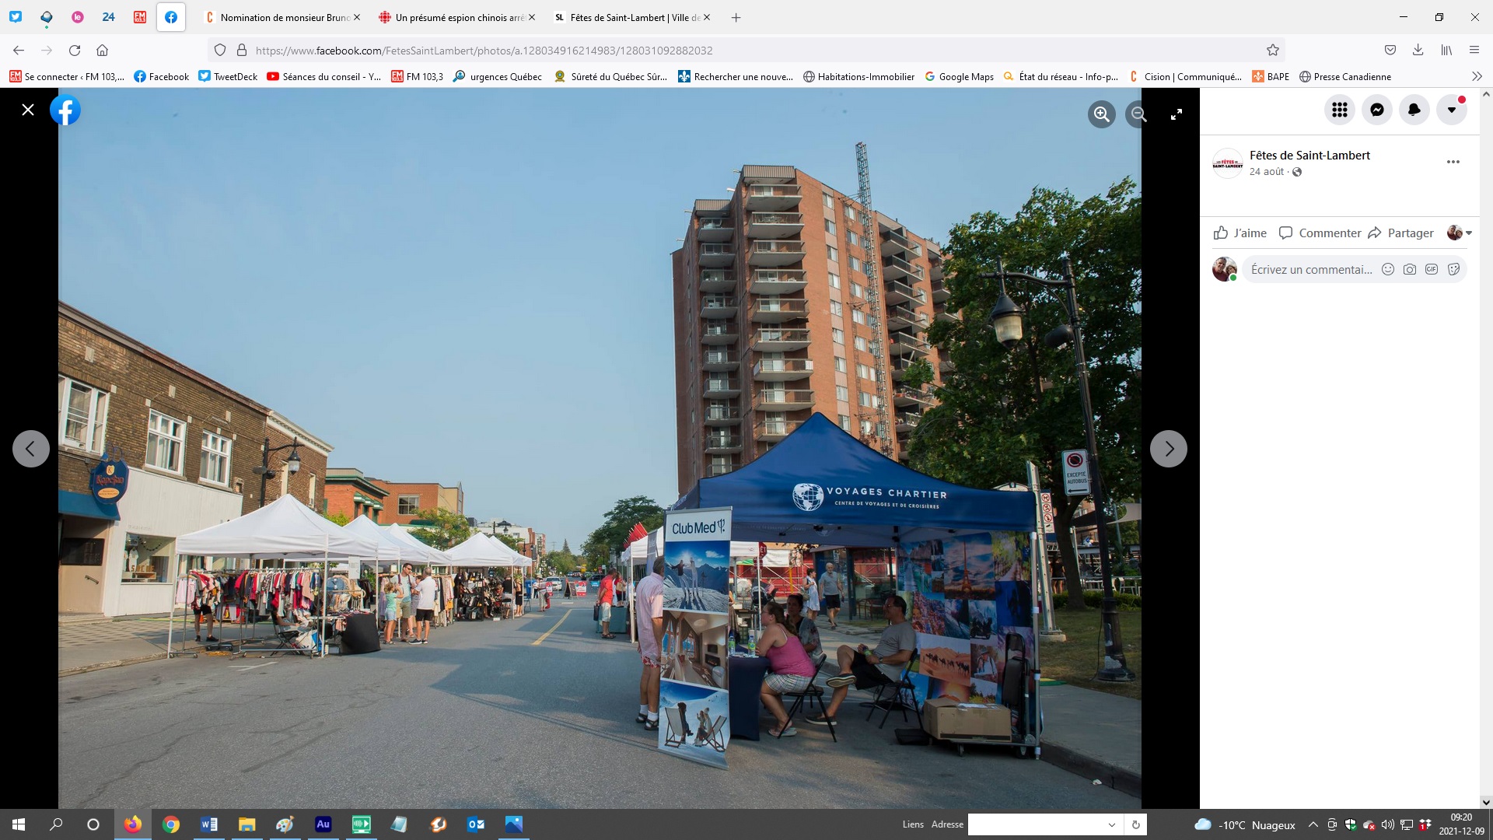Open post options three-dot menu
This screenshot has width=1493, height=840.
(x=1453, y=162)
